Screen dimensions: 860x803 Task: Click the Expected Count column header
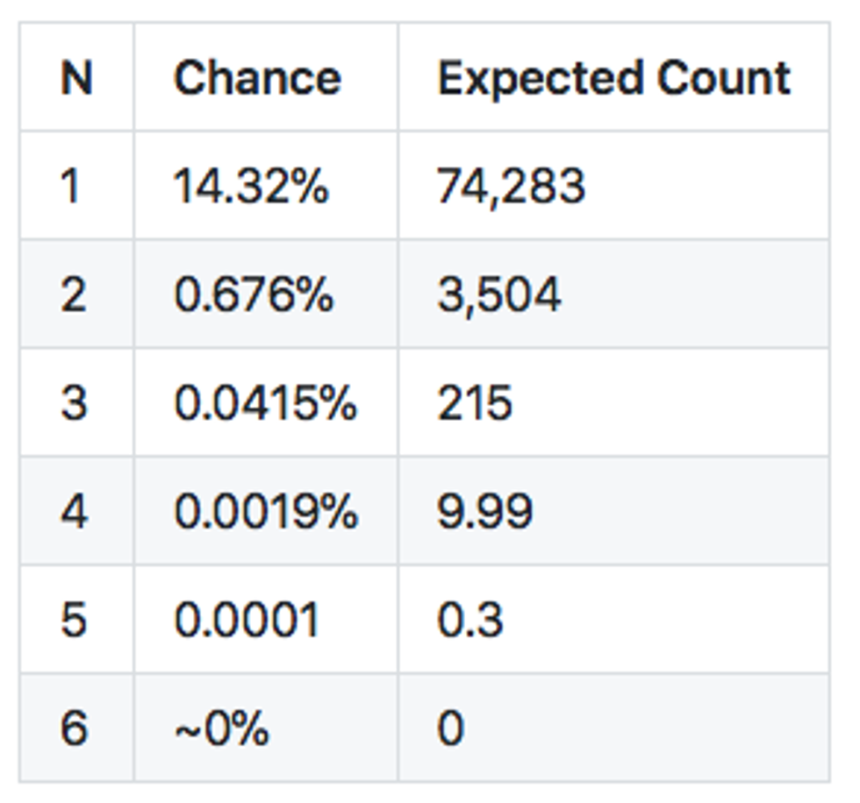(x=613, y=79)
